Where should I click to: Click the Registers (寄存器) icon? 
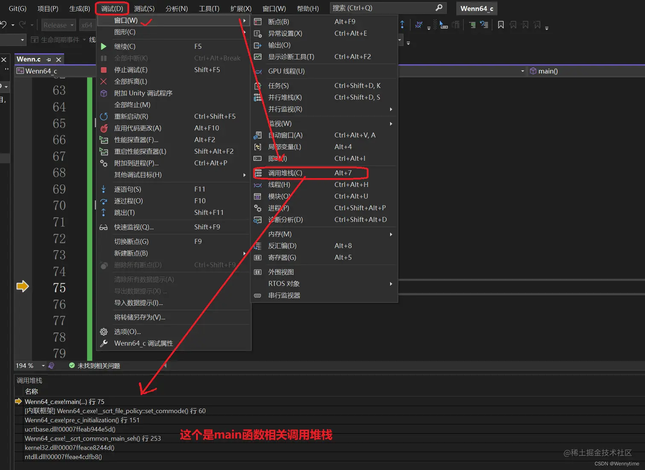[258, 258]
